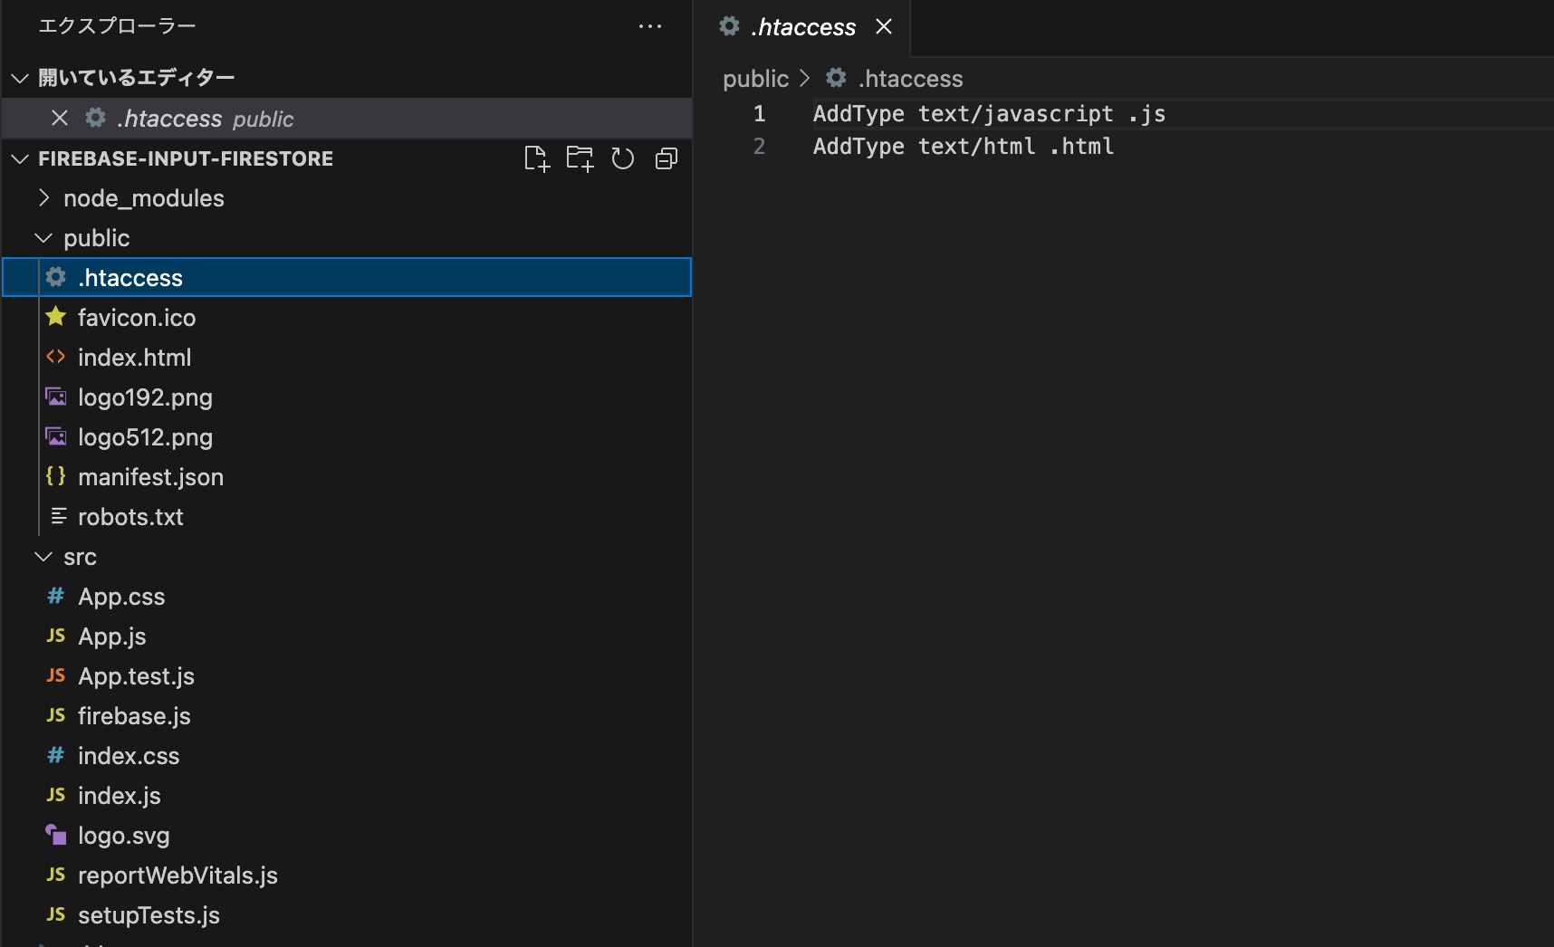Click the gear icon on the .htaccess tab
1554x947 pixels.
[730, 26]
